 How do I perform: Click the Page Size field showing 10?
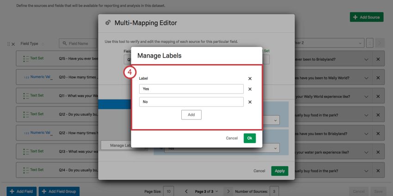click(168, 191)
